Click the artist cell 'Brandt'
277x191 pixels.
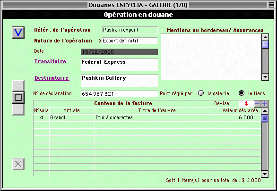72,117
